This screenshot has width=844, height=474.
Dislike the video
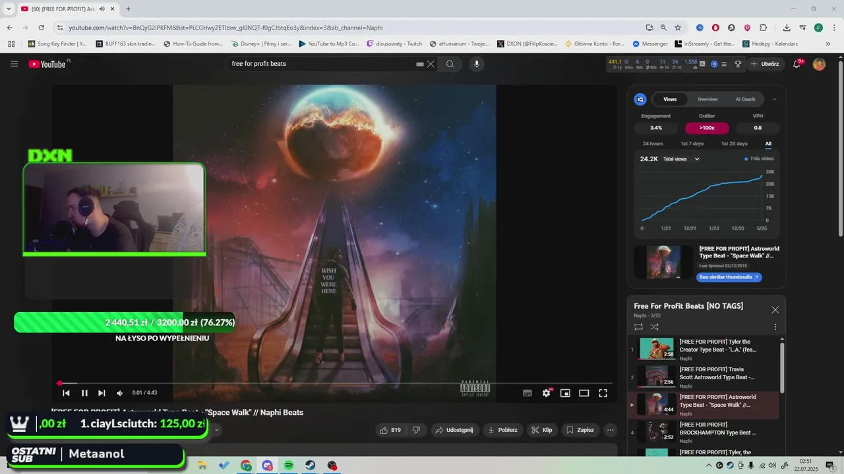pyautogui.click(x=416, y=430)
